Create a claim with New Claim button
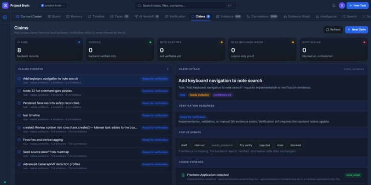The height and width of the screenshot is (185, 371). pos(356,29)
